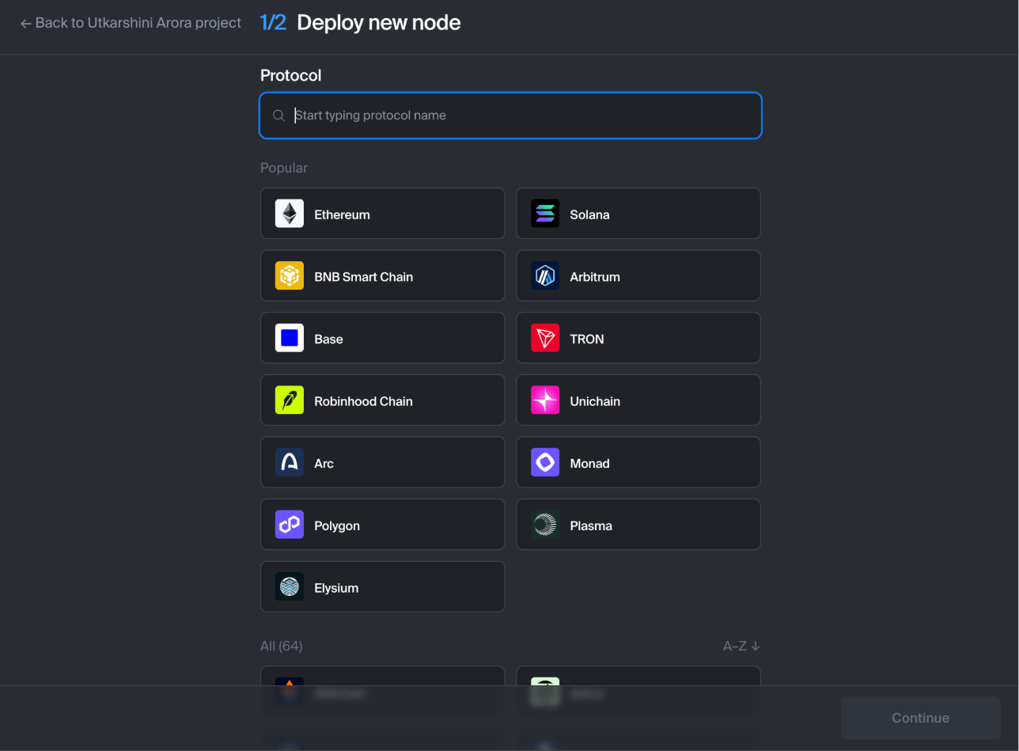Click the "All (64)" section label
This screenshot has height=751, width=1019.
tap(282, 646)
